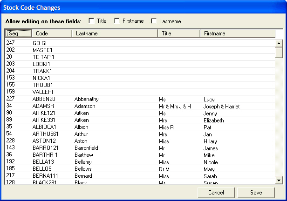
Task: Click the Mr & Mrs J & H title cell
Action: click(x=175, y=107)
